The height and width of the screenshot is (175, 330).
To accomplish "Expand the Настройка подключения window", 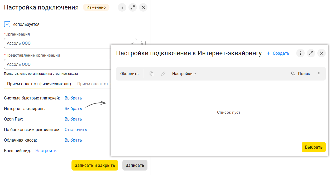I will 132,7.
